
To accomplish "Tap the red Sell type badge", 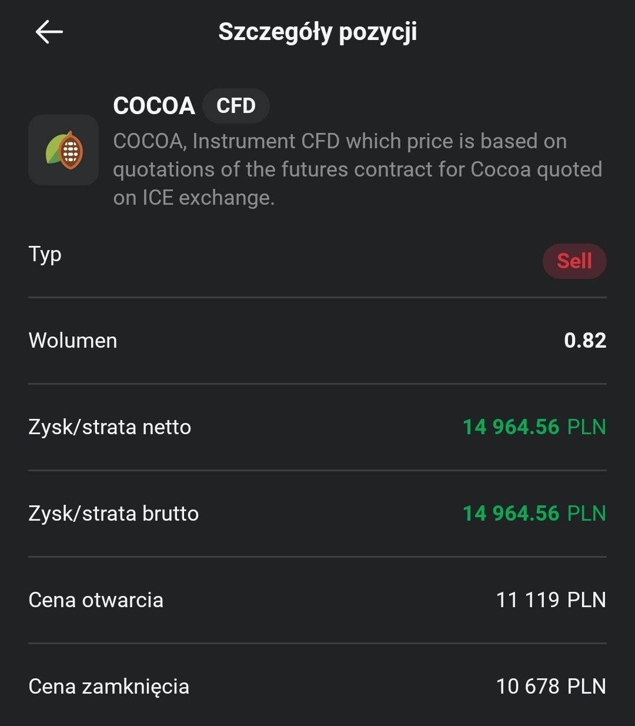I will tap(574, 261).
